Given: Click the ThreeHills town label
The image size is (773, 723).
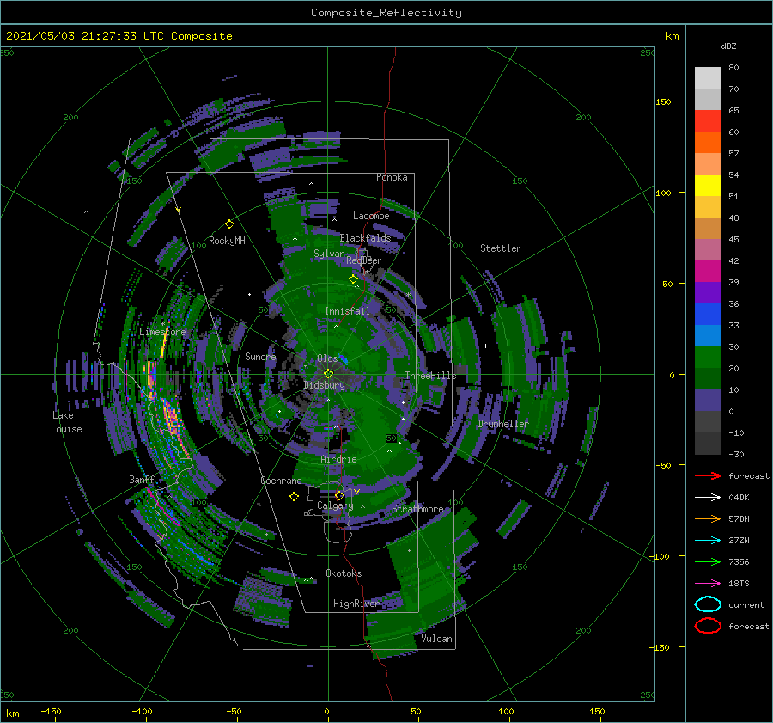Looking at the screenshot, I should pyautogui.click(x=430, y=376).
